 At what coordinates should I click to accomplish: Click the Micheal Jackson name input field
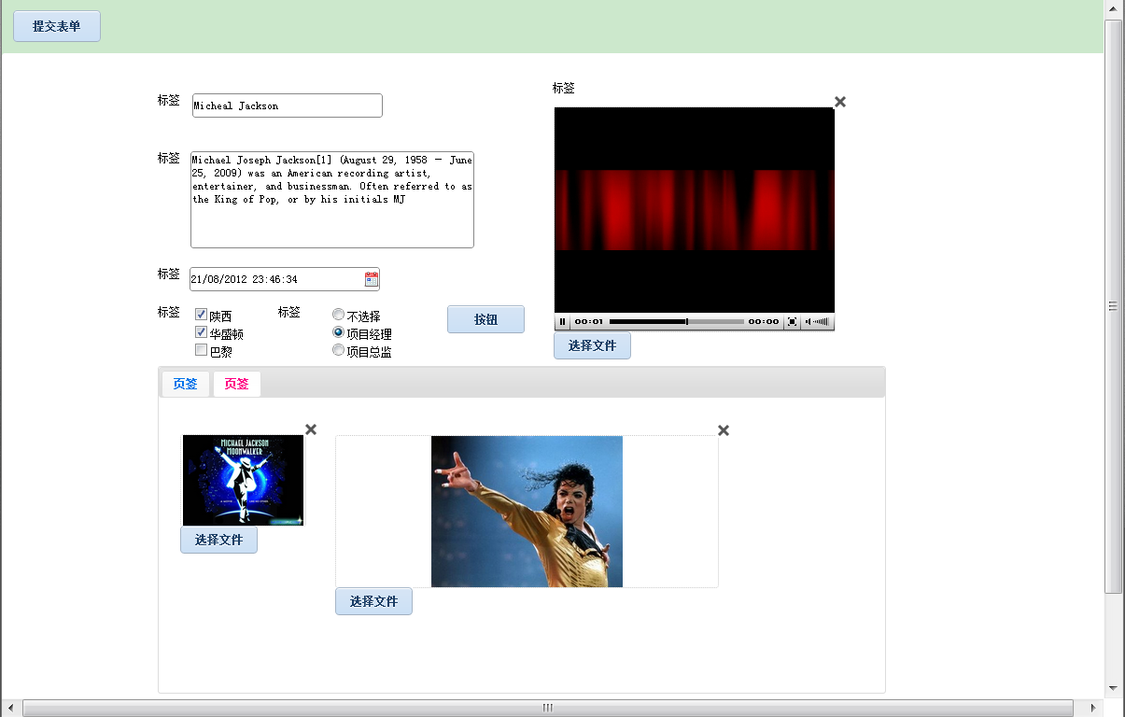point(287,105)
